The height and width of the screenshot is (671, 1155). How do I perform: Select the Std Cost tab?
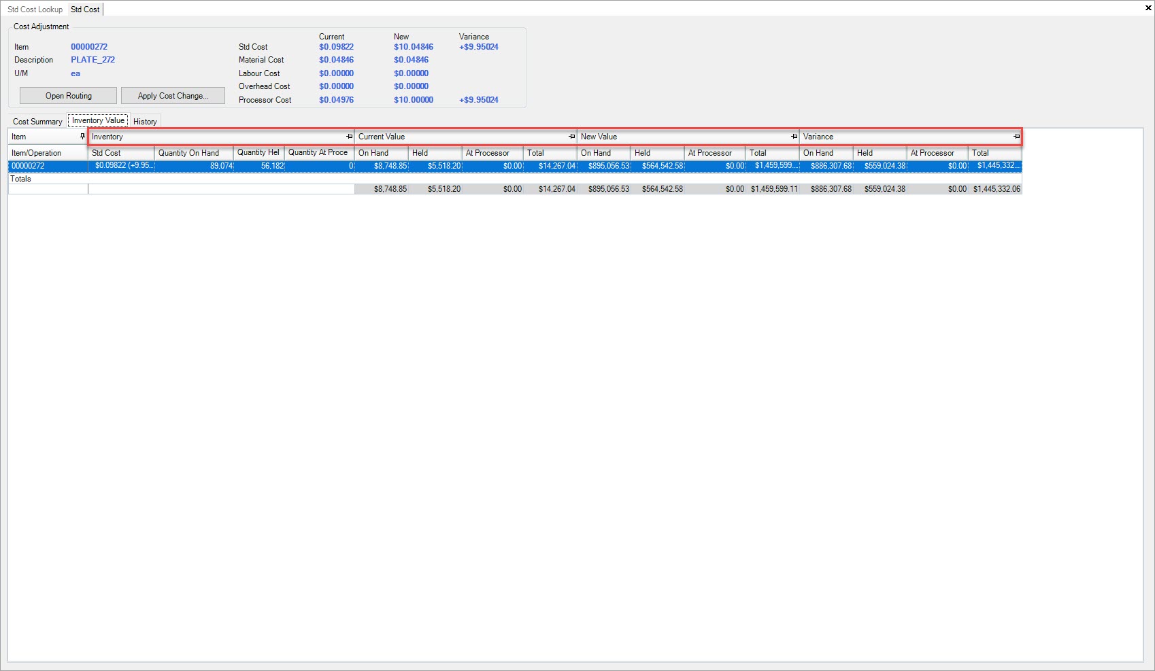point(85,10)
